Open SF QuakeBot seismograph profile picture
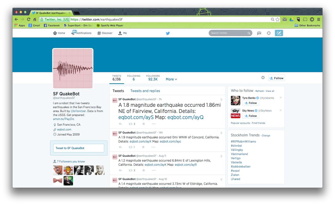The image size is (335, 205). point(73,68)
